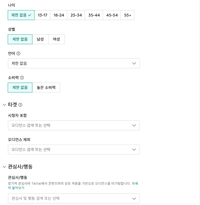Open the 오디언스 제외 dropdown

[74, 150]
